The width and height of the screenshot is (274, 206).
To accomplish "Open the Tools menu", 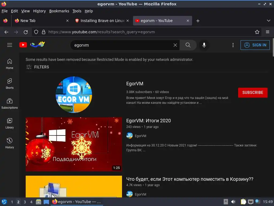I will [77, 11].
